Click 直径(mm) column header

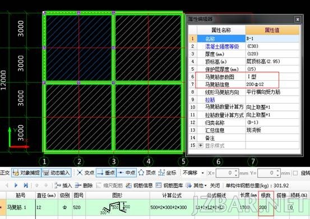47,195
